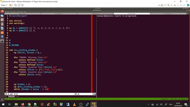This screenshot has height=107, width=190.
Task: Click the network adapter device icon
Action: 168,5
